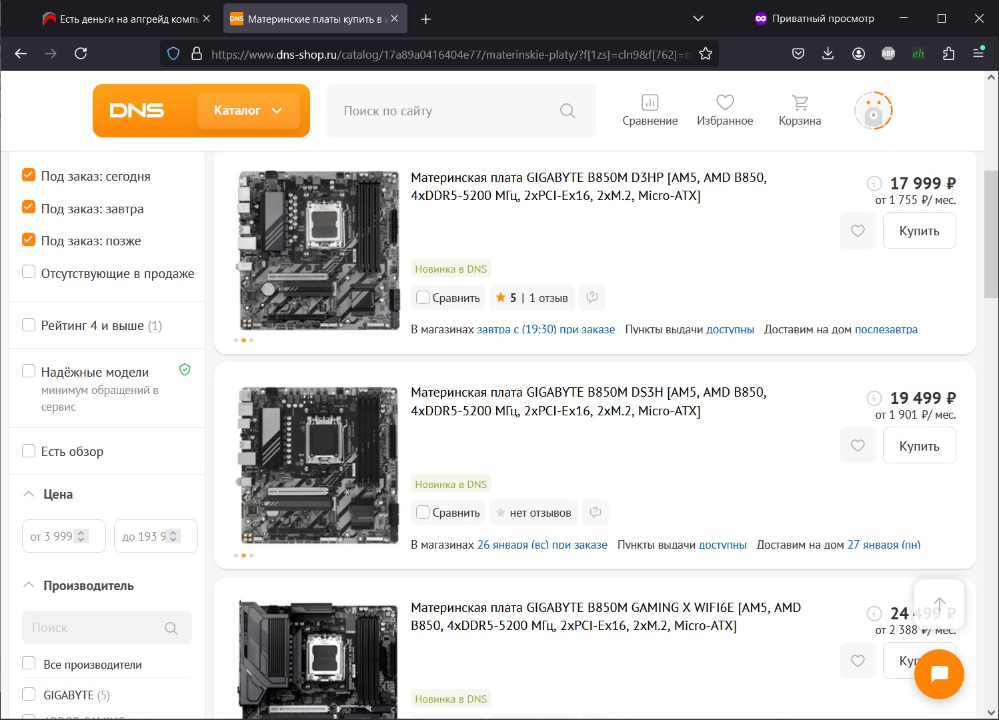Check the GIGABYTE manufacturer filter
Screen dimensions: 999x720
pyautogui.click(x=29, y=694)
